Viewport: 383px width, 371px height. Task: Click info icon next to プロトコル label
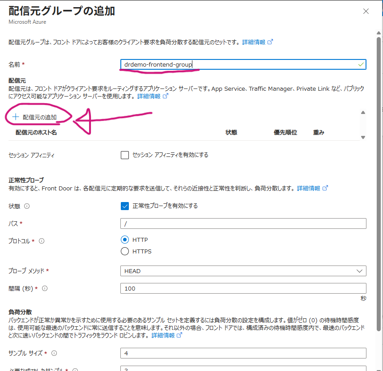42,241
